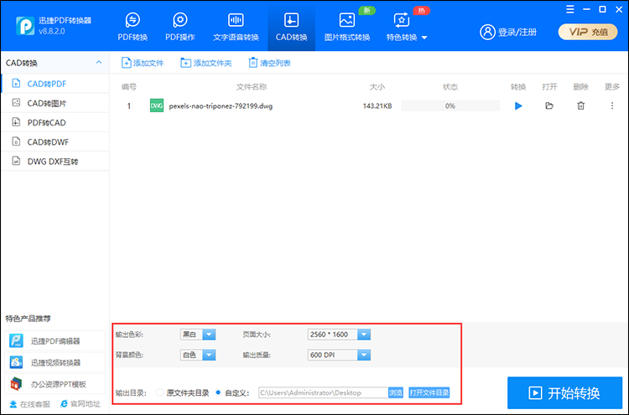Open 办公资源PPT模板 product recommendation
The height and width of the screenshot is (415, 629).
point(55,384)
